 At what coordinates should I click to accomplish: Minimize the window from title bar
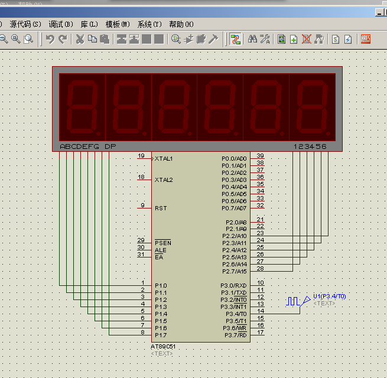[x=379, y=12]
